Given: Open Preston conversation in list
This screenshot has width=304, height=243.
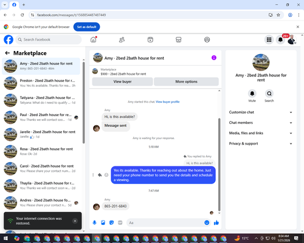Looking at the screenshot, I should (41, 83).
